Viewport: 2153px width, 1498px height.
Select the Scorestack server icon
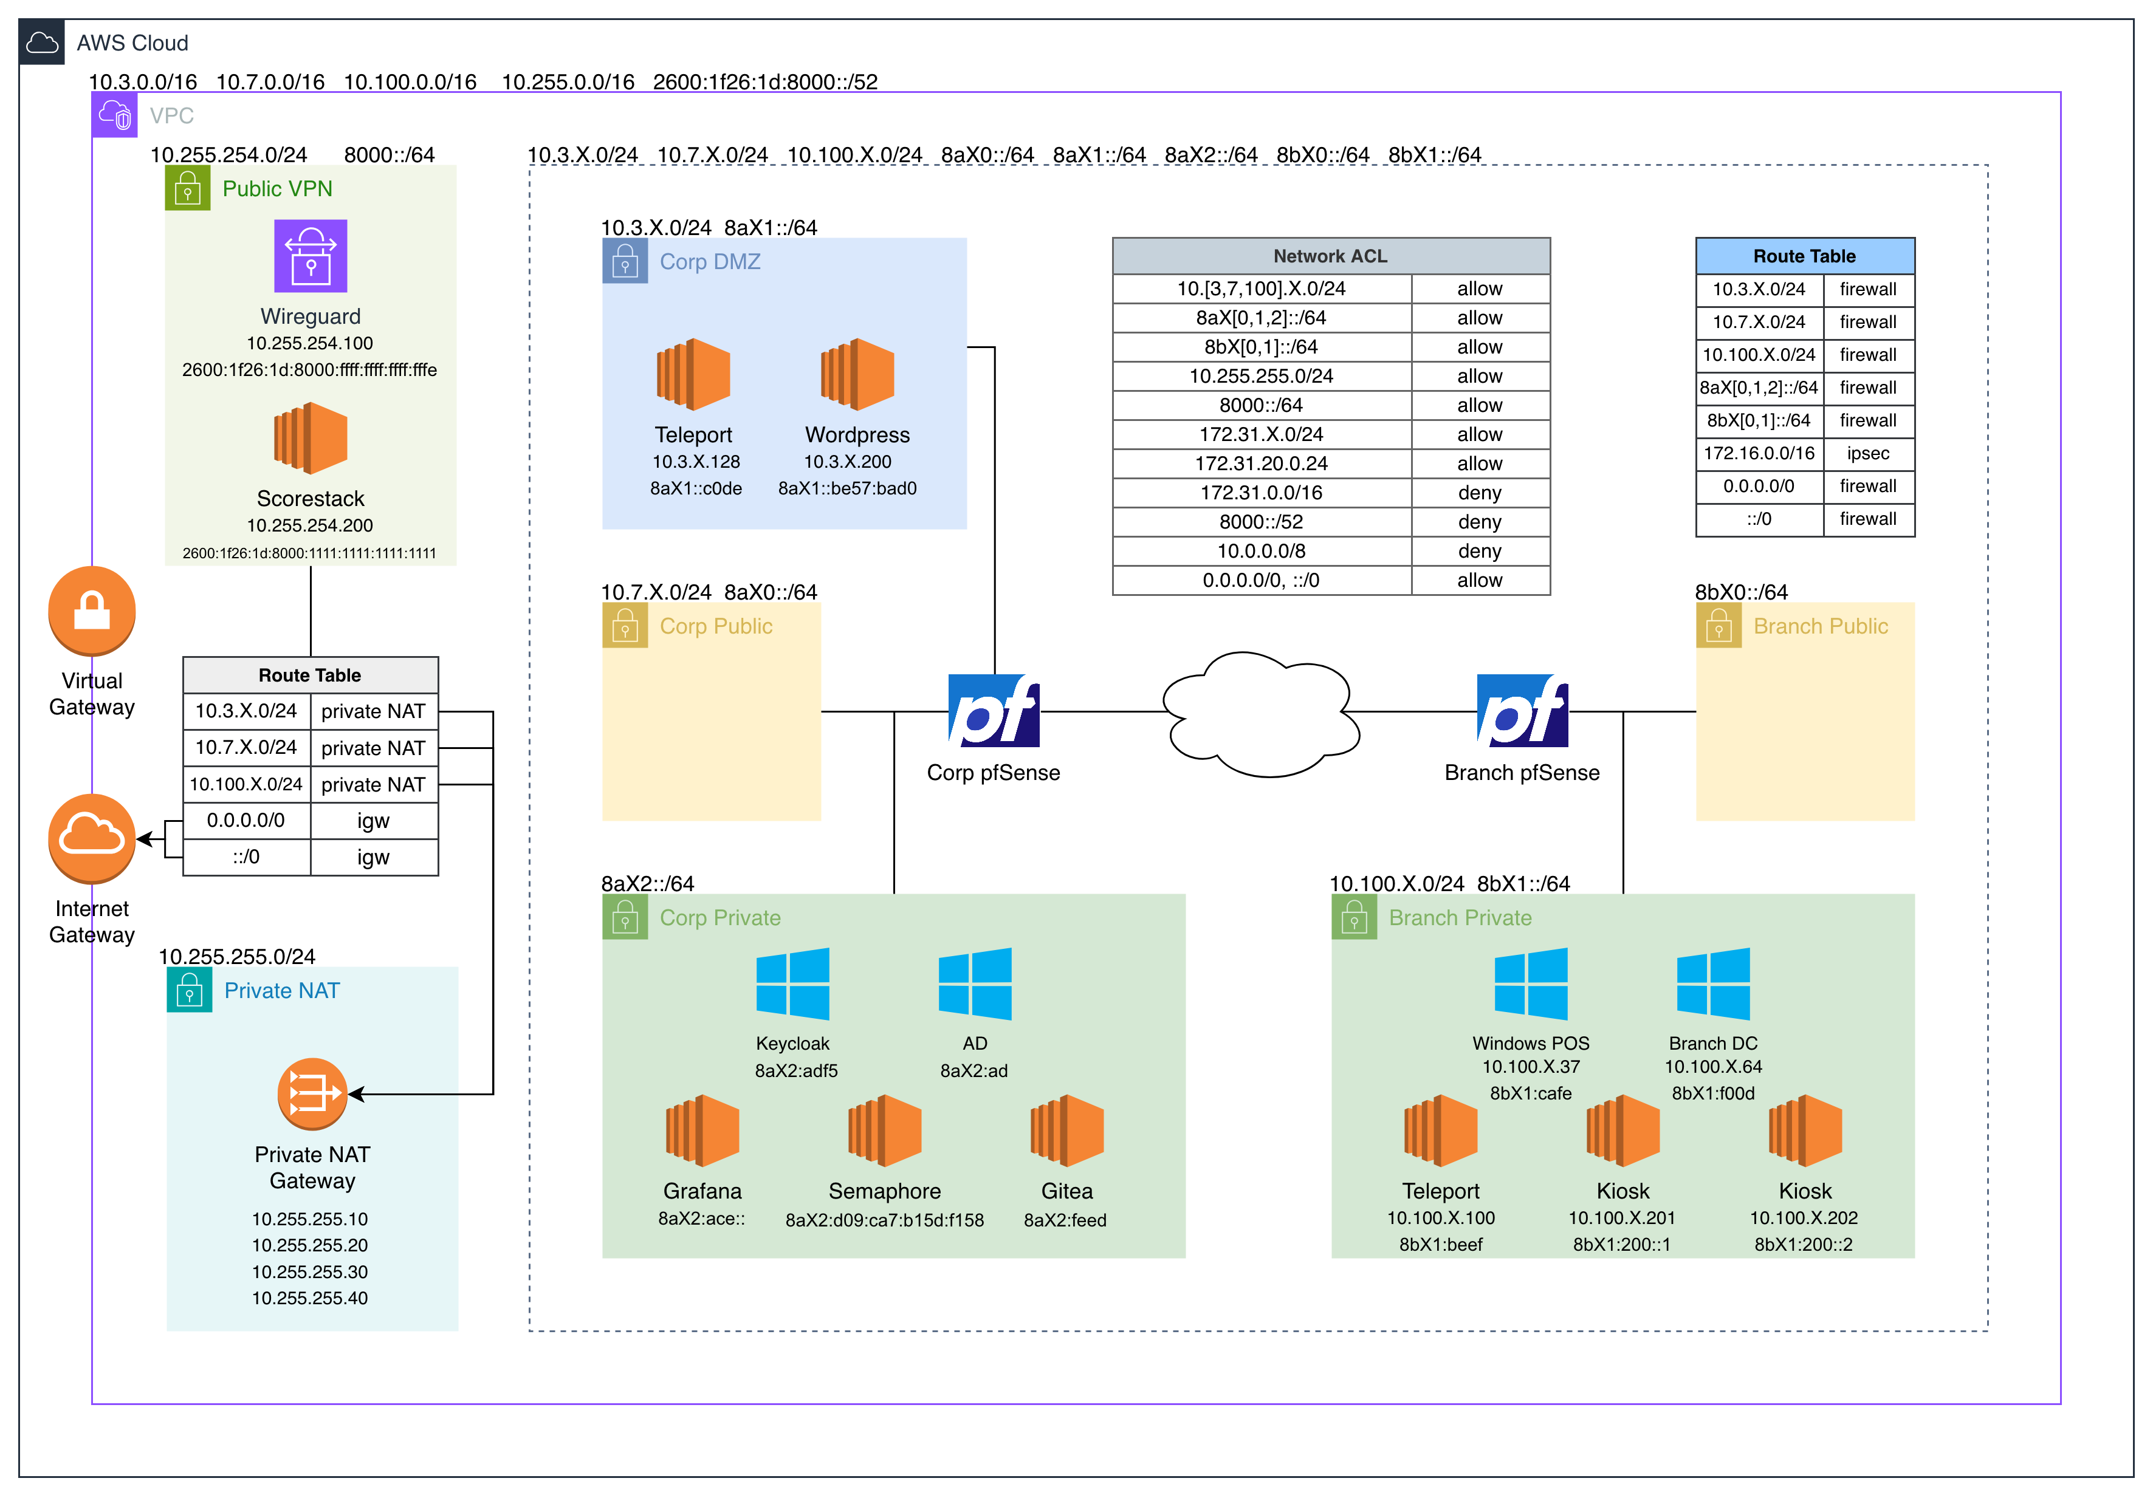(311, 438)
